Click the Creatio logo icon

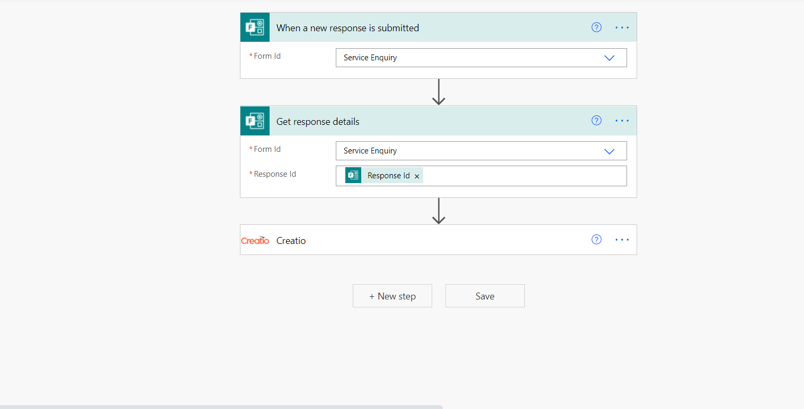[255, 240]
